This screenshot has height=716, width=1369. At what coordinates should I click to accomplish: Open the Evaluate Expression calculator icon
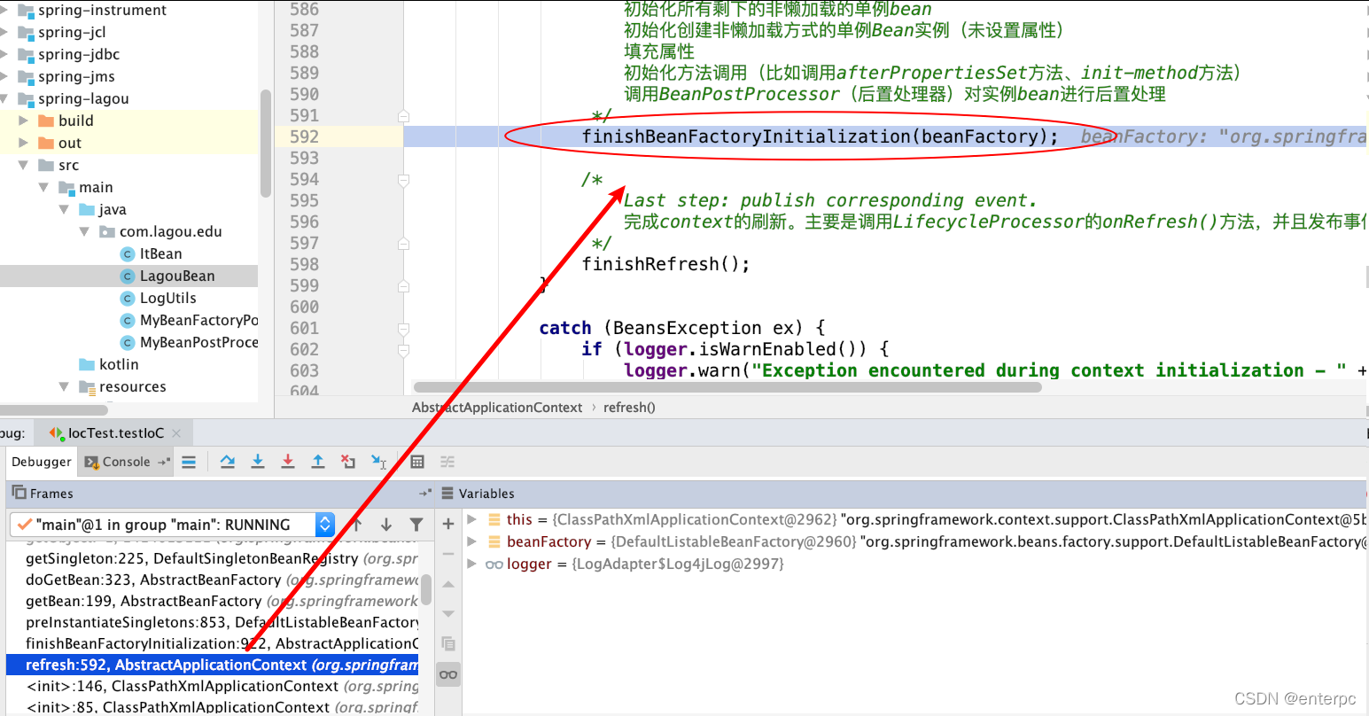(417, 462)
